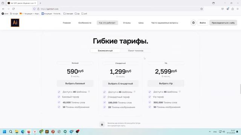Click the ENG language indicator
Viewport: 241px width, 135px height.
(x=215, y=132)
